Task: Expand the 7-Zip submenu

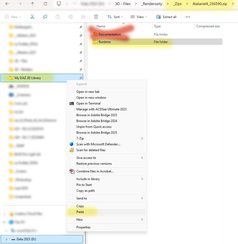Action: [142, 138]
